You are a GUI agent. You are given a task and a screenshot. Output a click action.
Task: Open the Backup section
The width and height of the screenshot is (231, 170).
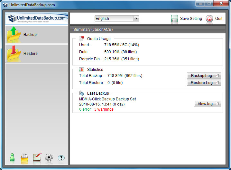[37, 35]
